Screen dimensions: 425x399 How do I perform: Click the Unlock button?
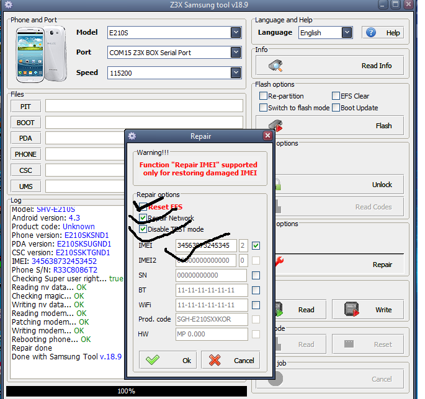tap(339, 185)
